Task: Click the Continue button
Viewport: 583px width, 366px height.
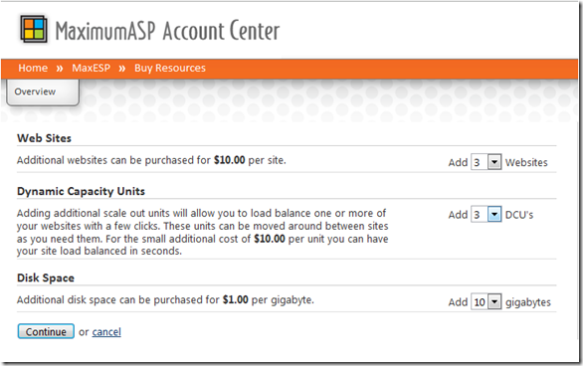Action: (46, 331)
